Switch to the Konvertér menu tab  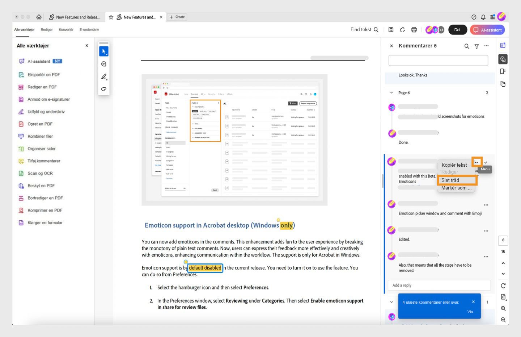[x=66, y=30]
